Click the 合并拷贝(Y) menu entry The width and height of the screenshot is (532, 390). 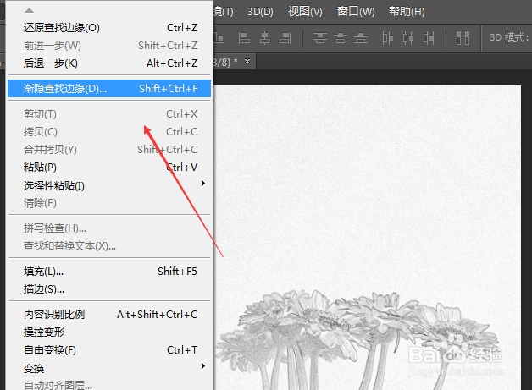[109, 150]
